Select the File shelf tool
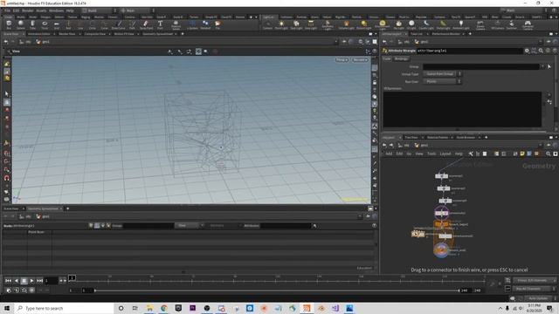Viewport: 559px width, 314px height. 217,24
